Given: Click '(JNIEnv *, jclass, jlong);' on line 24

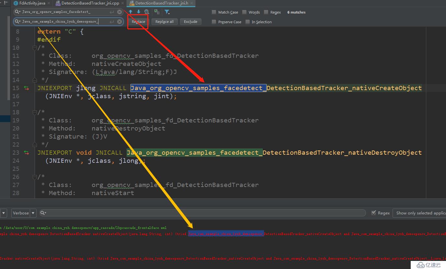Looking at the screenshot, I should tap(96, 160).
